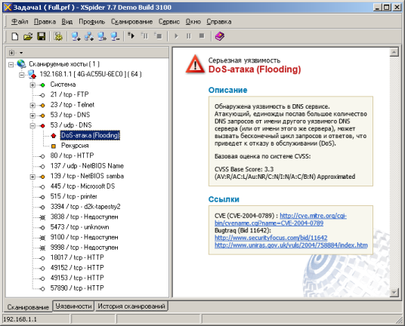Click the globe icon for scanned hosts
The width and height of the screenshot is (405, 326).
pos(21,63)
